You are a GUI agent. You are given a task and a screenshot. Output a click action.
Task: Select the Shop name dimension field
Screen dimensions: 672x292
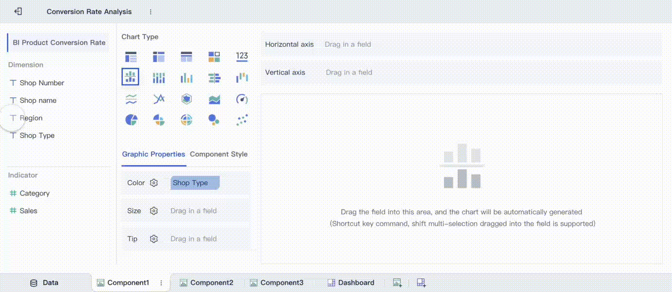[33, 100]
